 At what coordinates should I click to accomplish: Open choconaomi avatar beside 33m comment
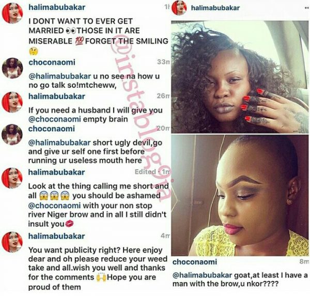(12, 68)
